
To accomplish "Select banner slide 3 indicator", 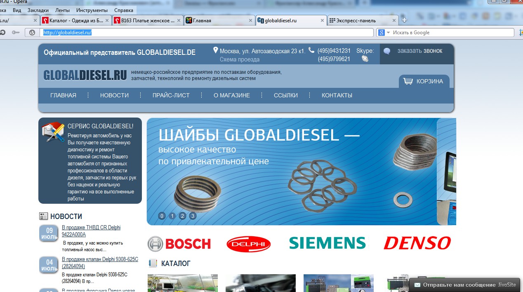I will (x=193, y=216).
